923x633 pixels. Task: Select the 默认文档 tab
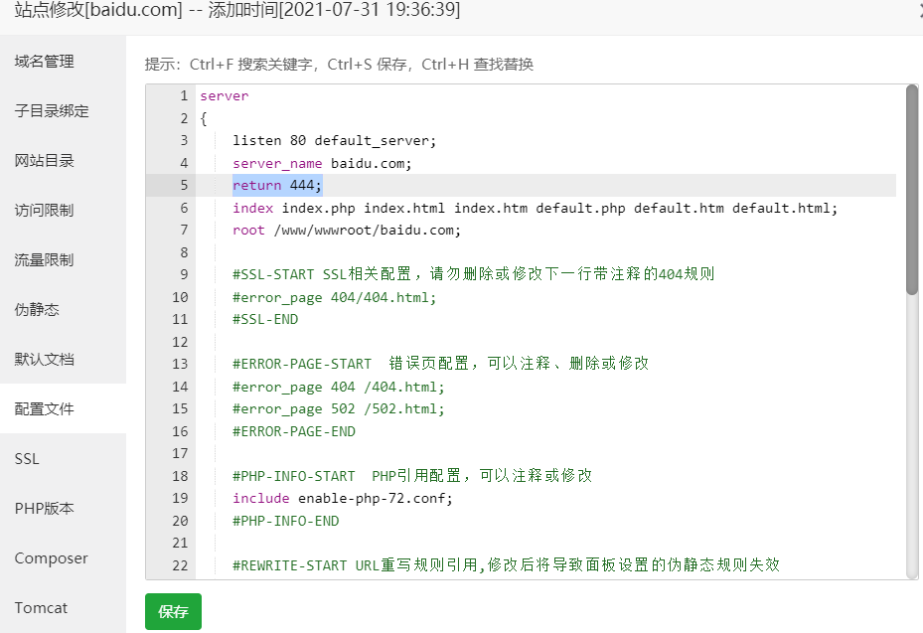45,360
